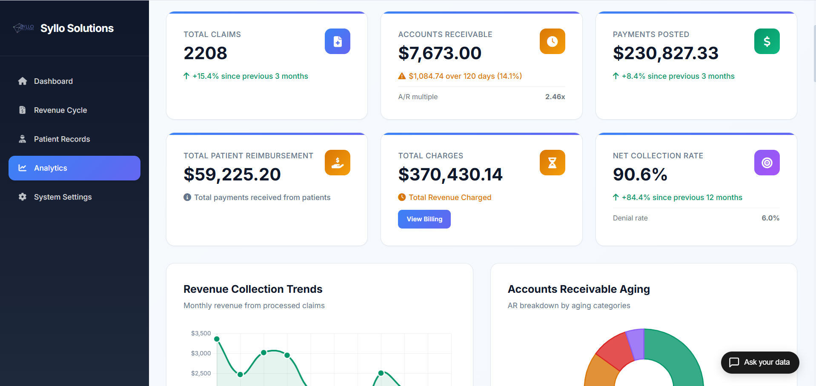
Task: Click the $1,084.74 over 120 days text
Action: click(465, 76)
